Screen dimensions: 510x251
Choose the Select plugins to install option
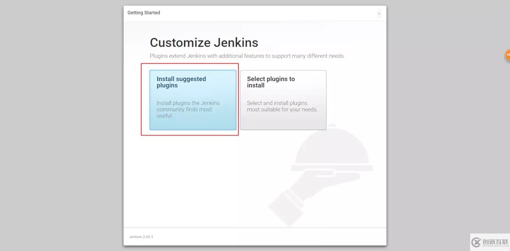(x=283, y=100)
